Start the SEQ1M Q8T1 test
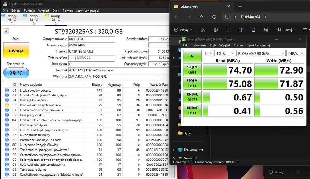 click(192, 70)
